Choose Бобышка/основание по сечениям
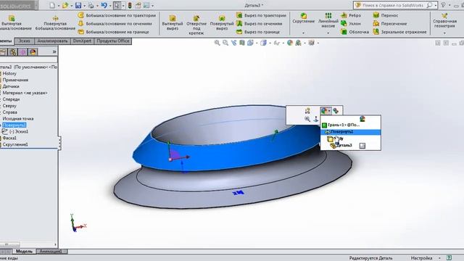 [115, 23]
